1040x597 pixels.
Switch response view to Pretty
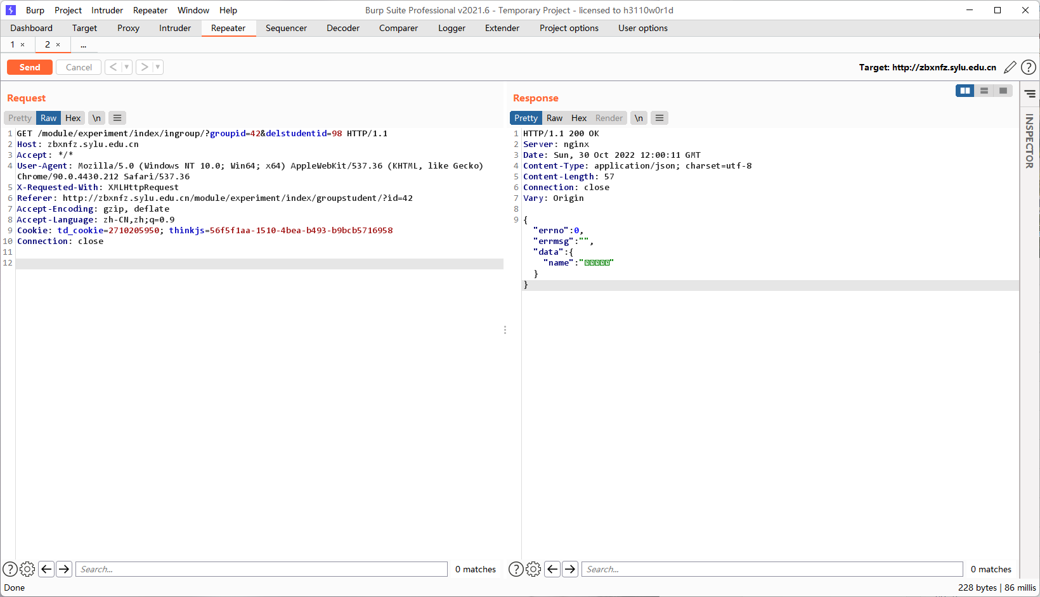pos(526,118)
